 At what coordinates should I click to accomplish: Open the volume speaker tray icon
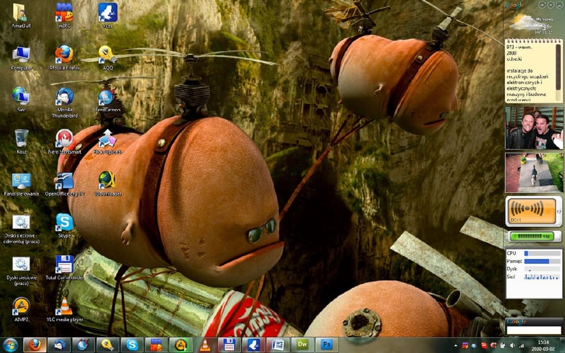(512, 346)
